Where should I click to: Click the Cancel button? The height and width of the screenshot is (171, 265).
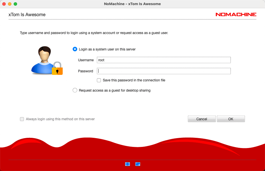tap(202, 119)
